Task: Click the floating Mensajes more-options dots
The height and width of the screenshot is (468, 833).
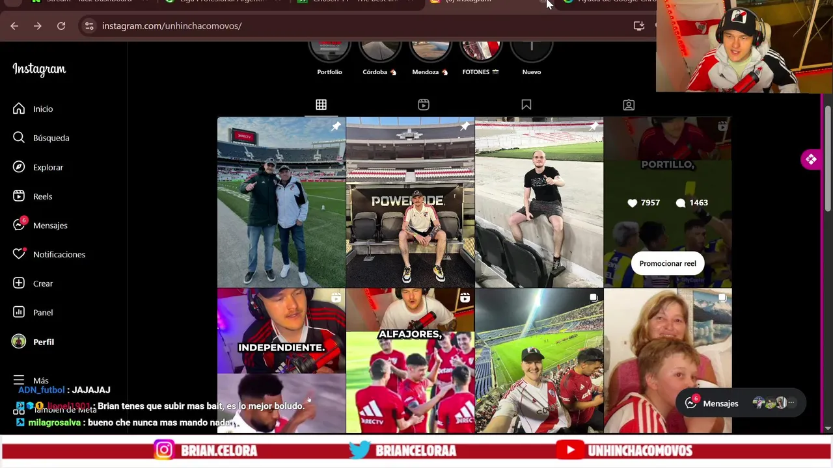Action: (791, 403)
